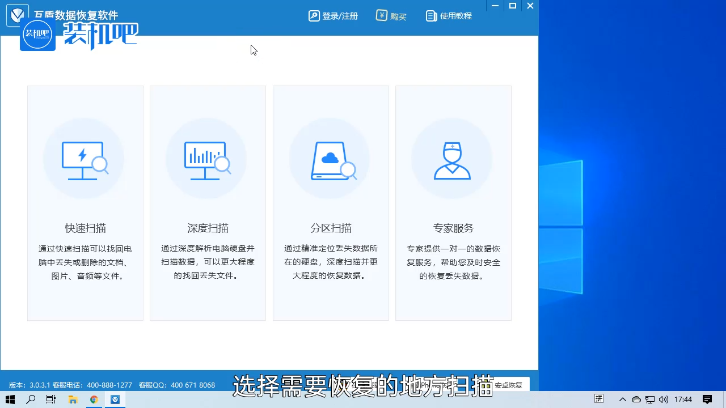Viewport: 726px width, 408px height.
Task: Open Task View on the taskbar
Action: click(x=50, y=399)
